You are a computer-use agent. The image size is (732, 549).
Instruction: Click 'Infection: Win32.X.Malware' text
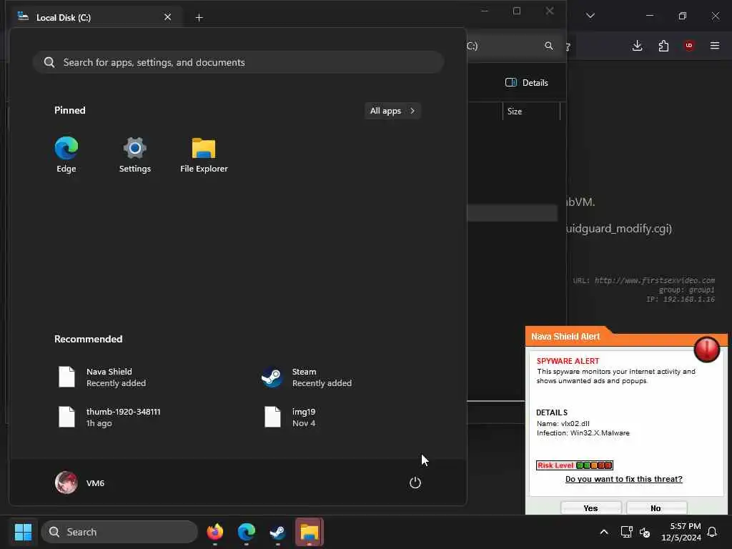point(583,432)
